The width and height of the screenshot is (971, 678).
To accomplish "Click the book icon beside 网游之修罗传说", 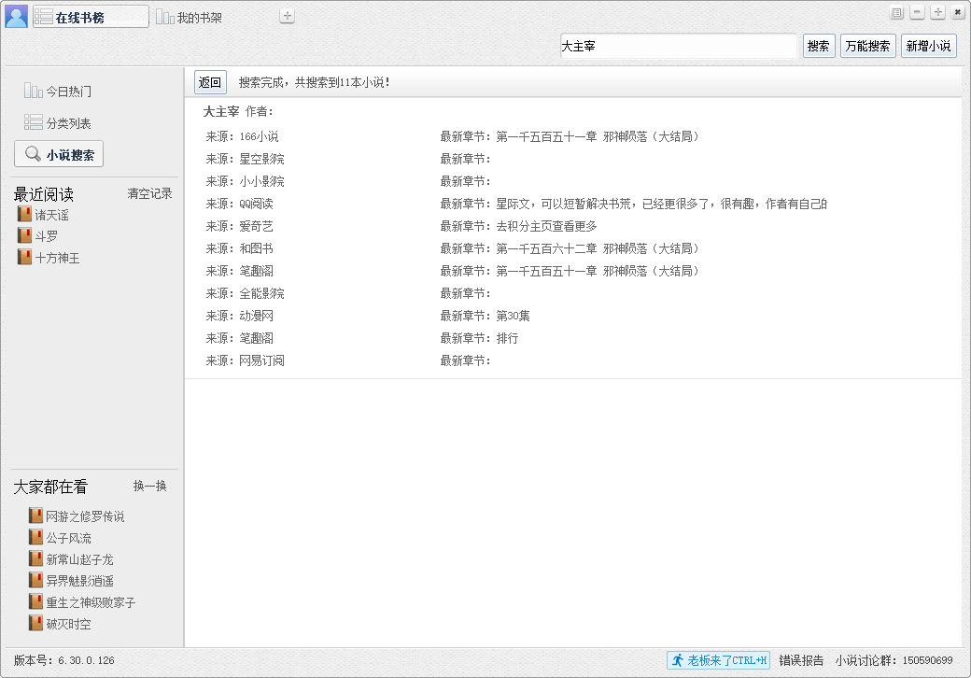I will 35,515.
